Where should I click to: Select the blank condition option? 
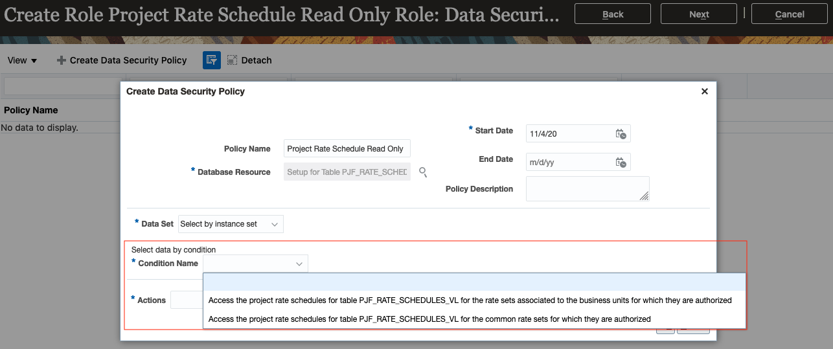click(x=474, y=282)
